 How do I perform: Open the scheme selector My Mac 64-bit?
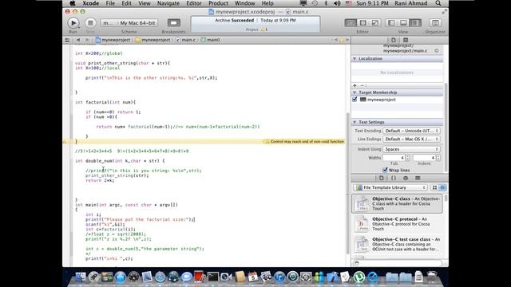tap(137, 23)
